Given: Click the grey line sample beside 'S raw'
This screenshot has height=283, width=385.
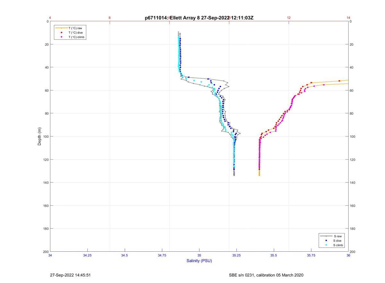Looking at the screenshot, I should pos(326,236).
